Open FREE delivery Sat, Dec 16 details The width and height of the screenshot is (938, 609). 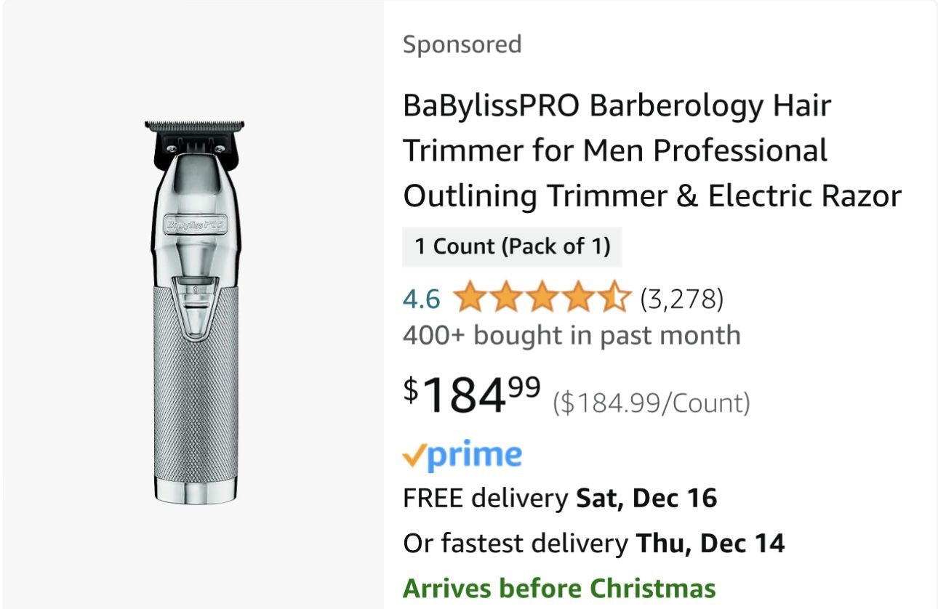[x=560, y=499]
